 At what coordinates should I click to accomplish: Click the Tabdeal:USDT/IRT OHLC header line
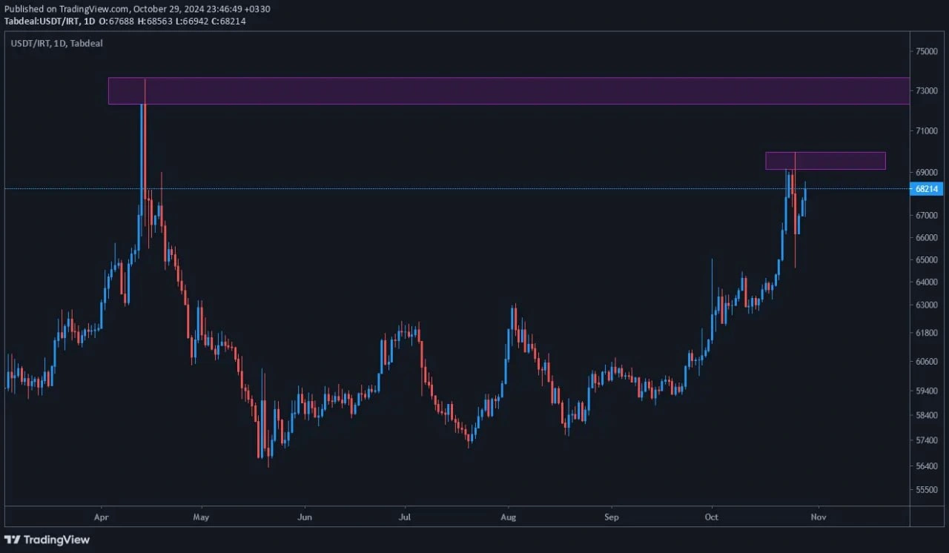(x=125, y=21)
